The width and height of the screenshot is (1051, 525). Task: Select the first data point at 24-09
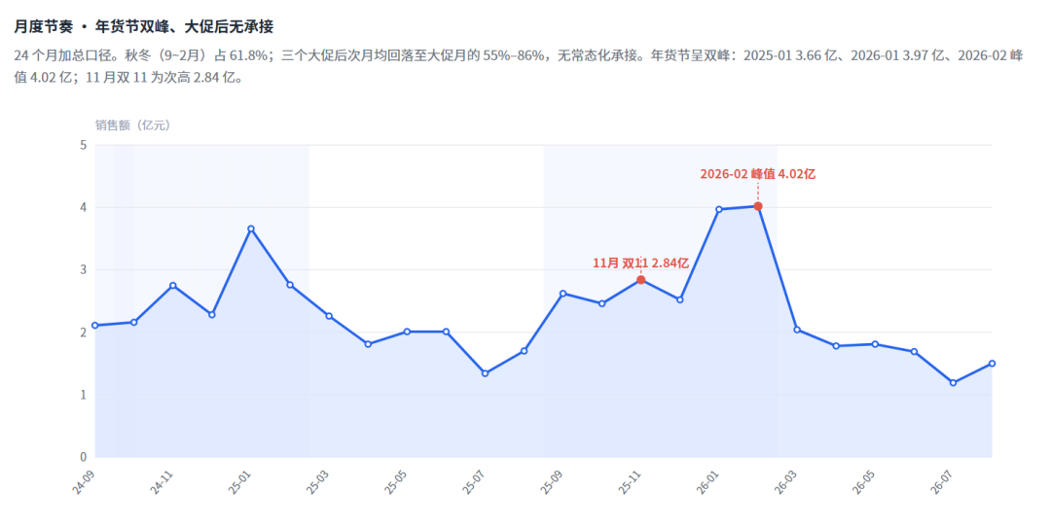[95, 326]
